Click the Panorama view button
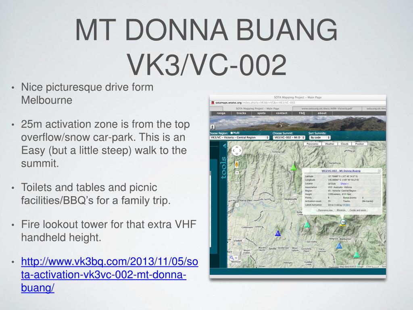 point(325,210)
